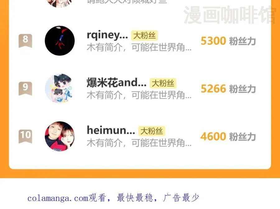280x209 pixels.
Task: Click heimun's profile description text
Action: tap(139, 143)
